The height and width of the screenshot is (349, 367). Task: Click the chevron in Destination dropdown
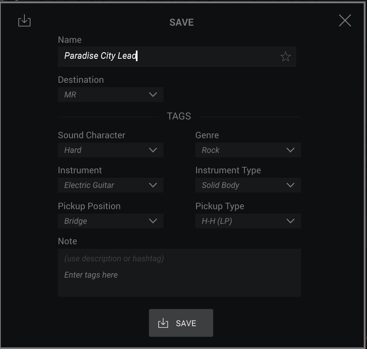coord(153,95)
